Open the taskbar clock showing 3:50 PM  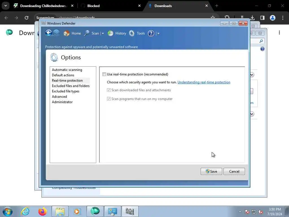click(x=275, y=212)
